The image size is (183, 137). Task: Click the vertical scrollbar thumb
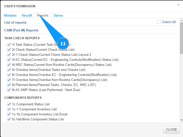[181, 38]
